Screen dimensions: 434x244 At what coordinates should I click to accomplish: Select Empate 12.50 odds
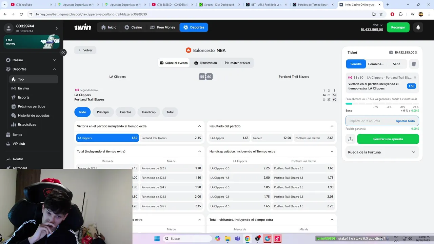pos(272,138)
